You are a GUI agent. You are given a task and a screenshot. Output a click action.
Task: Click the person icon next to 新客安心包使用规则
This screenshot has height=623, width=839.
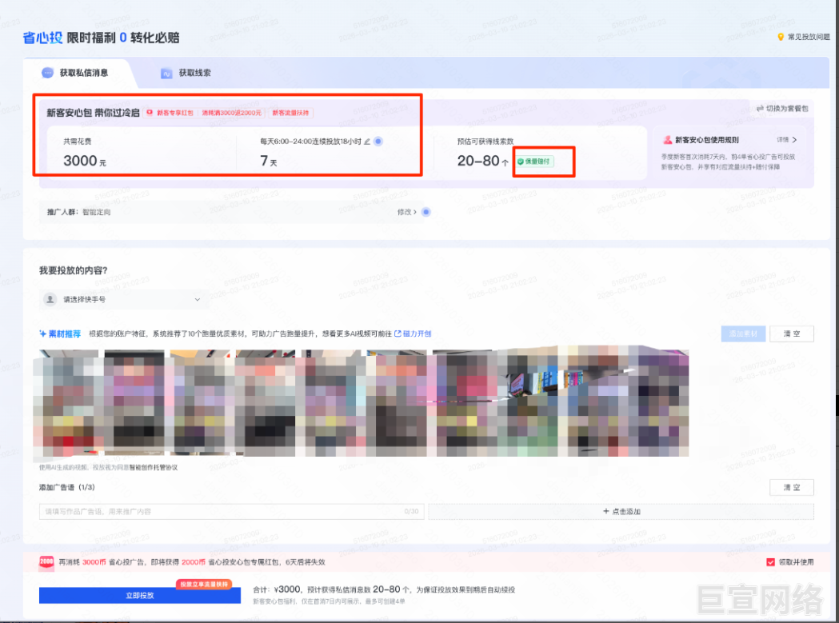[667, 140]
